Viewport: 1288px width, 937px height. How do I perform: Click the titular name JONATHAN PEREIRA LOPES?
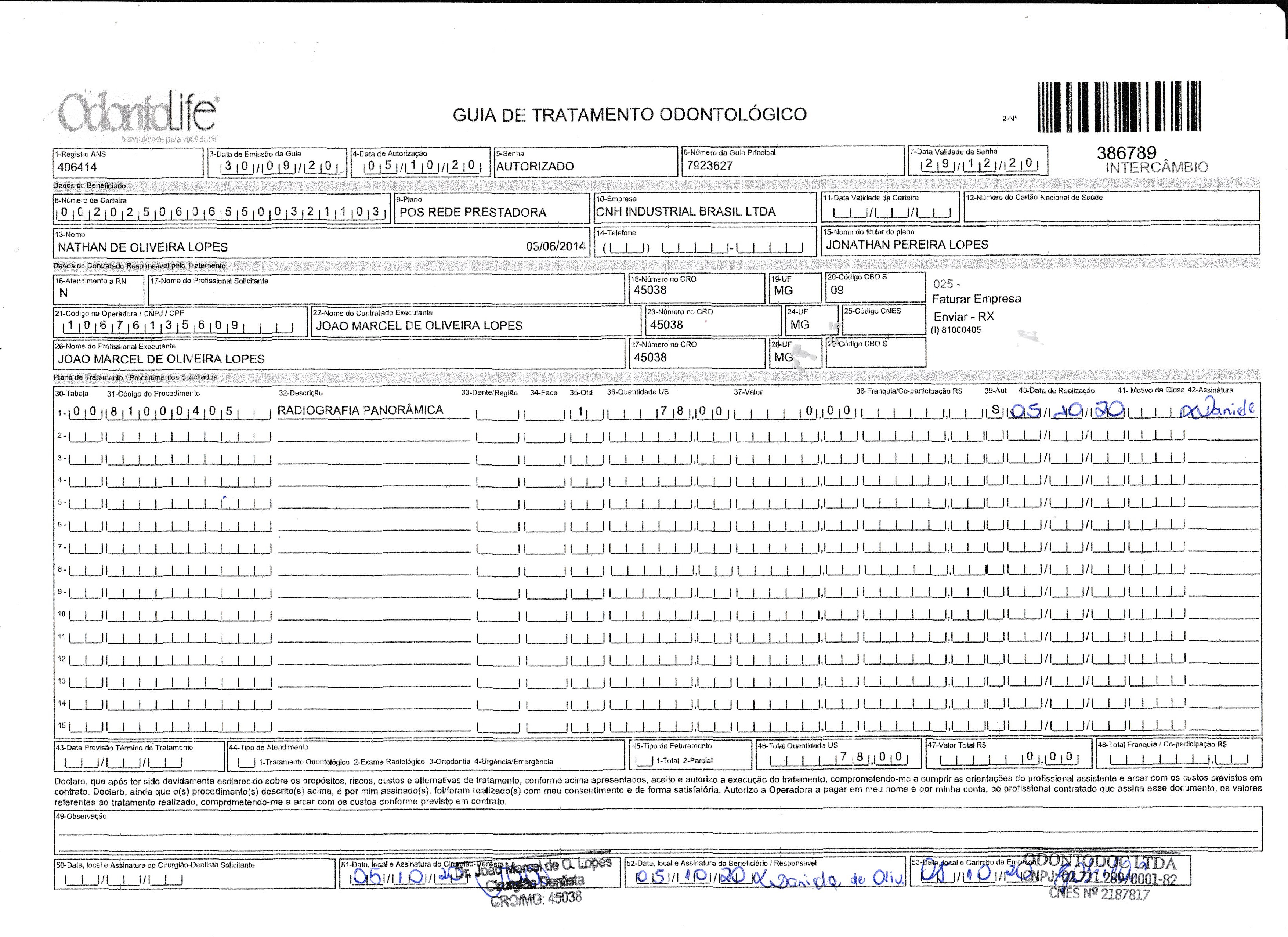[x=907, y=245]
